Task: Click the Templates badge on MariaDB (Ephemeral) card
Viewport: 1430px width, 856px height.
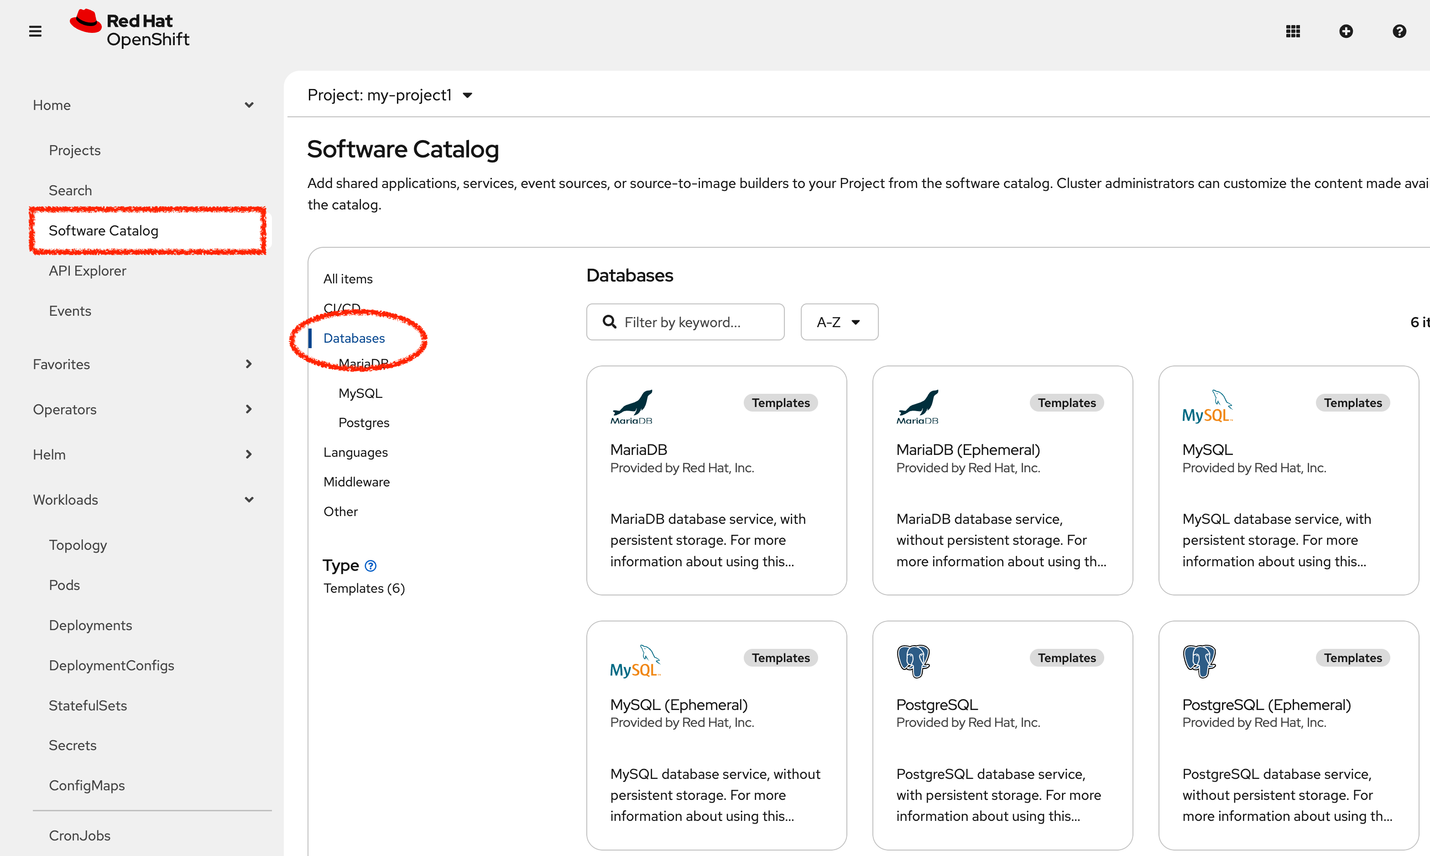Action: point(1067,402)
